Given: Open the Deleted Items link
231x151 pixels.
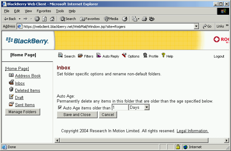Looking at the screenshot, I should [28, 90].
